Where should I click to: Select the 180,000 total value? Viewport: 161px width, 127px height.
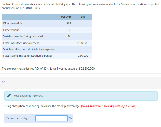[83, 56]
